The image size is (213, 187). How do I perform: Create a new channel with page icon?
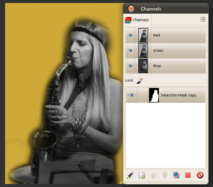142,175
